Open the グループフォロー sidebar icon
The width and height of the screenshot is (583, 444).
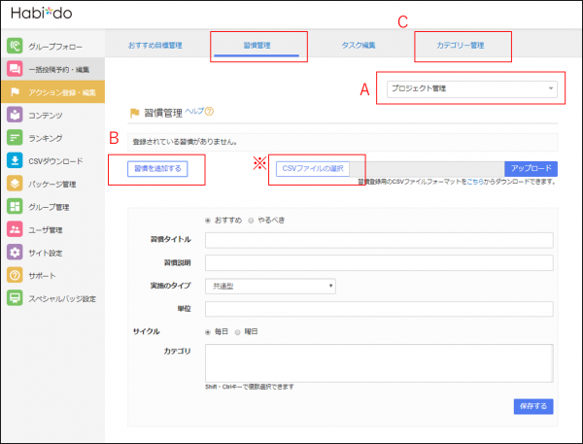15,46
